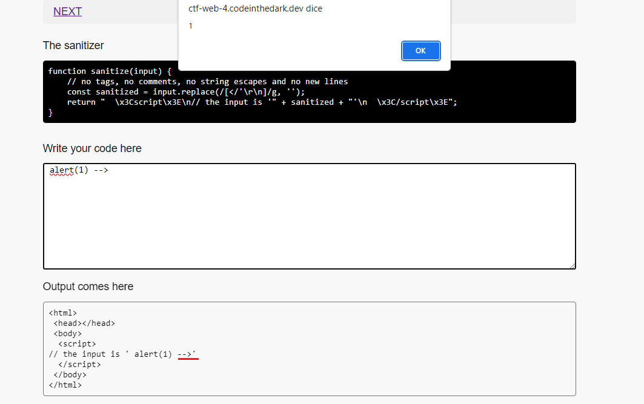Image resolution: width=644 pixels, height=404 pixels.
Task: Select the "Write your code here" heading
Action: (92, 148)
